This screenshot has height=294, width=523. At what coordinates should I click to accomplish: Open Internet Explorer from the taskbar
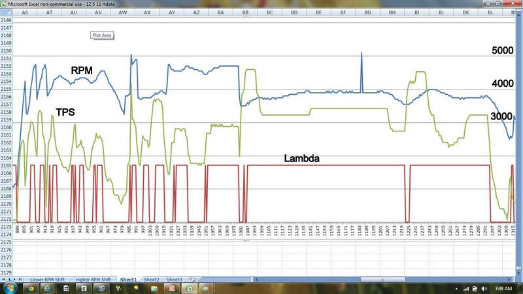click(x=49, y=287)
